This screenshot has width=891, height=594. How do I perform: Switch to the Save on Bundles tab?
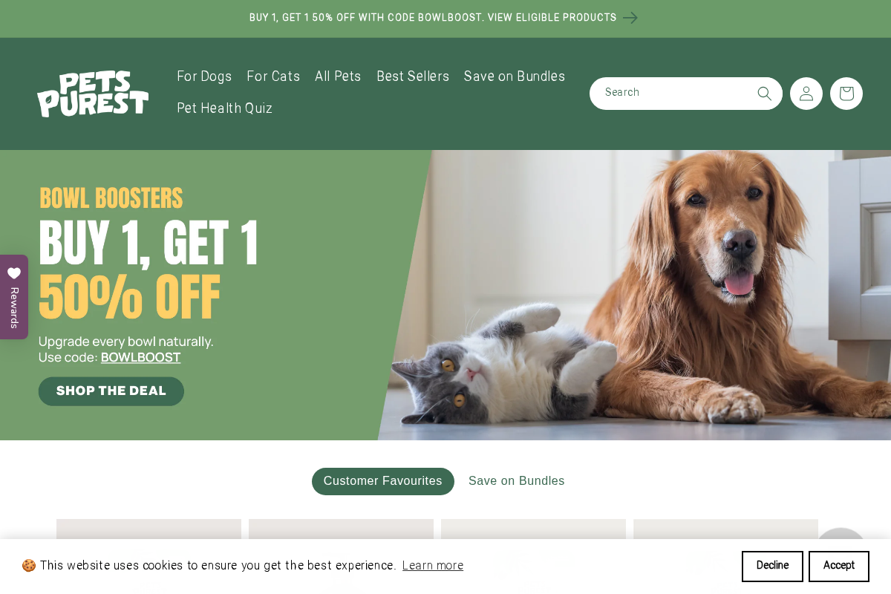tap(517, 481)
